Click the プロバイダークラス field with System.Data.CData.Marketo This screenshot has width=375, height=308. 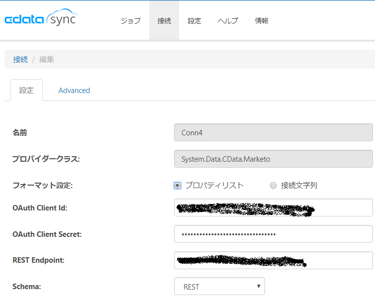[x=274, y=159]
